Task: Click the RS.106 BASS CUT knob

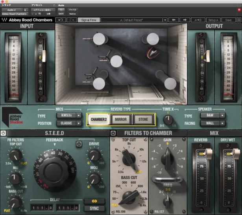Action: point(129,197)
